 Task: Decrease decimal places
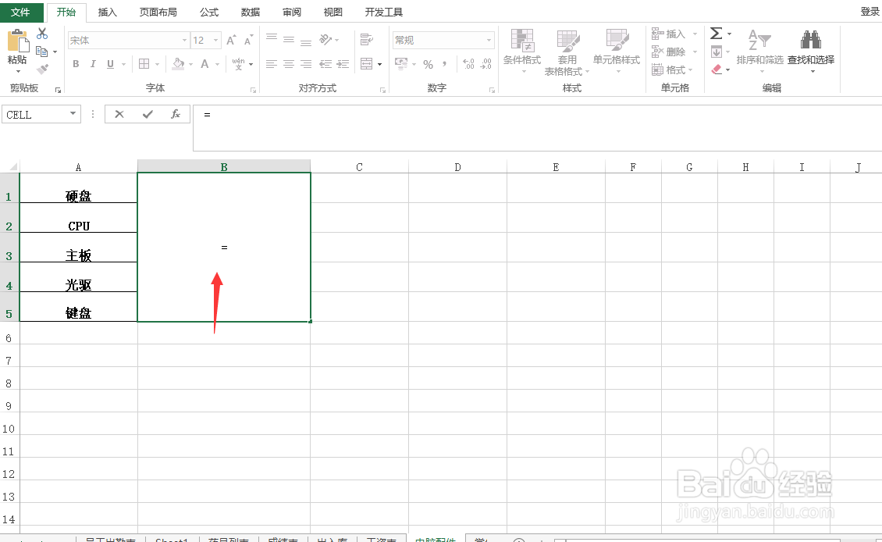486,64
